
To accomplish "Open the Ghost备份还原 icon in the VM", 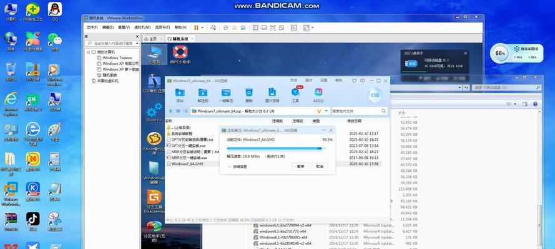I will [154, 144].
